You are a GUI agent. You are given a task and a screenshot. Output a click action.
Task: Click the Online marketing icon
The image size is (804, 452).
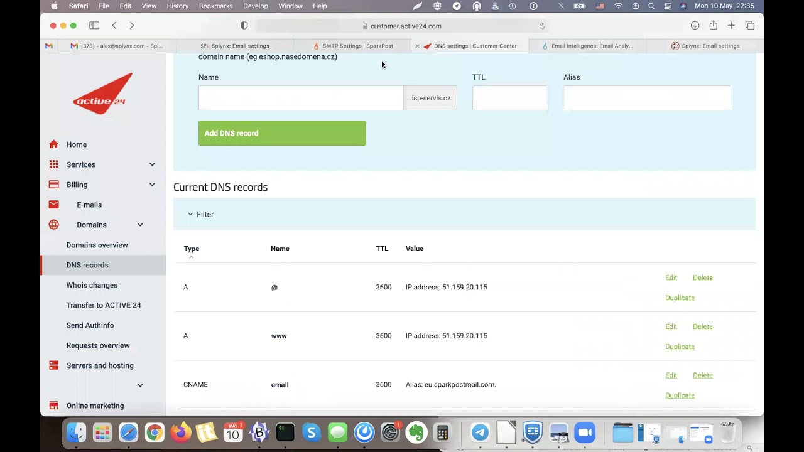point(53,406)
